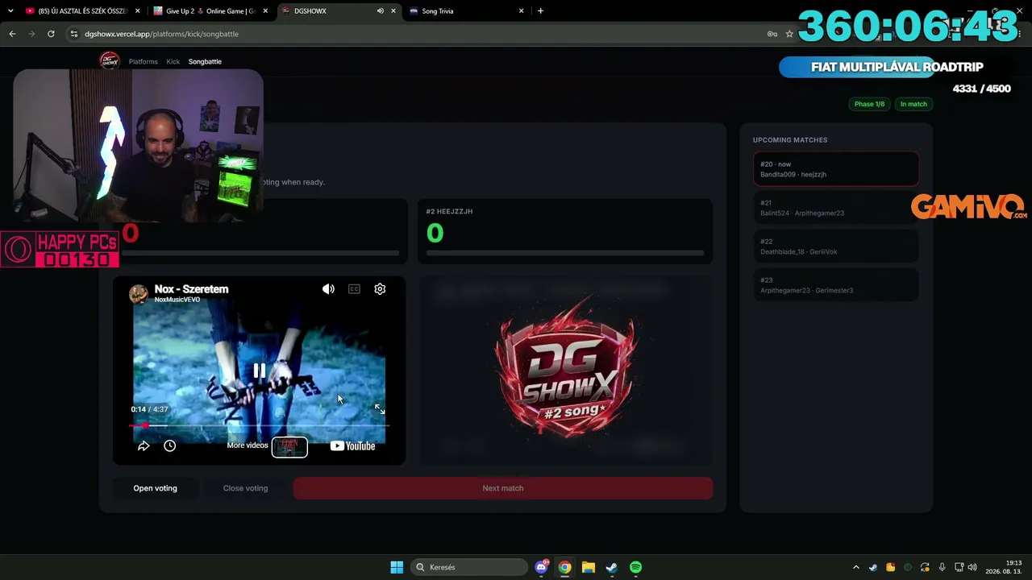
Task: Reload the current page
Action: click(51, 34)
